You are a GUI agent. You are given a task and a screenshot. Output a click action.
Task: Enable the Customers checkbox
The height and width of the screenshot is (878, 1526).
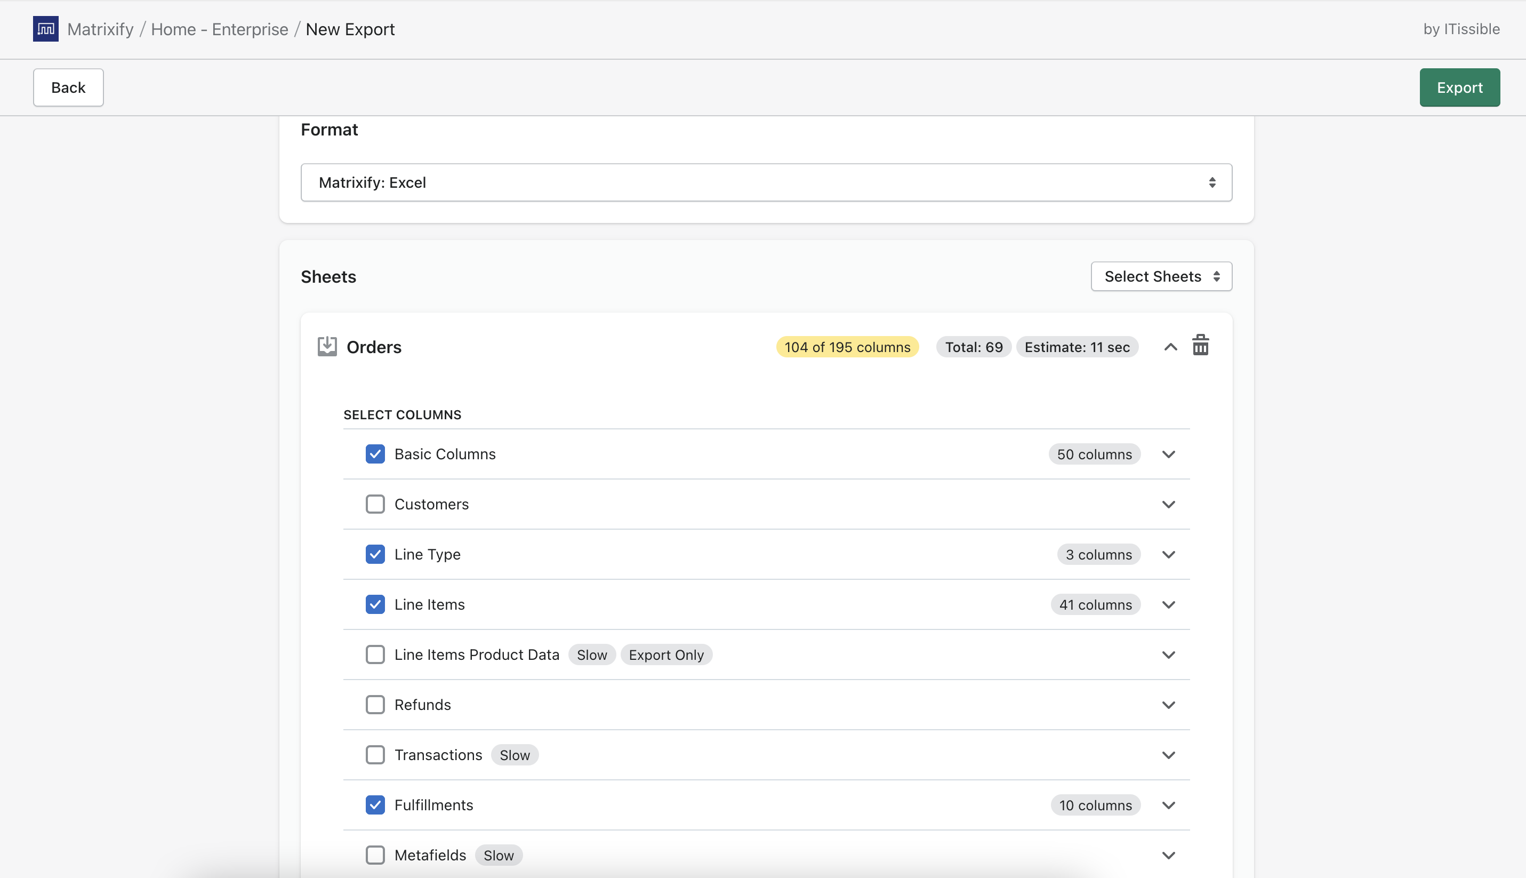(375, 504)
